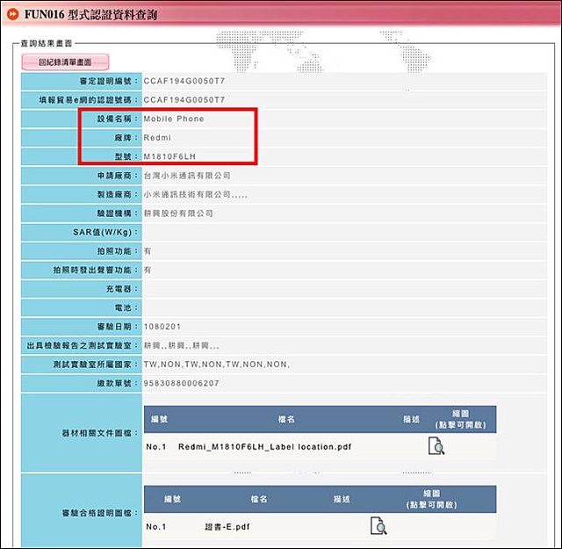This screenshot has width=562, height=549.
Task: Click applicant 台灣小米通訊有限公司
Action: [x=193, y=176]
